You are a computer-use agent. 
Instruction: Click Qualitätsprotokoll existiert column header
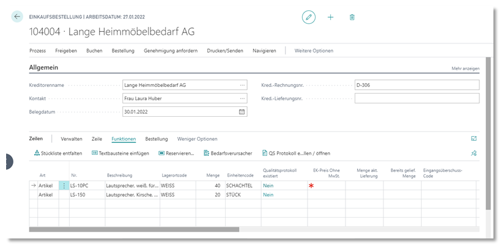tap(280, 173)
